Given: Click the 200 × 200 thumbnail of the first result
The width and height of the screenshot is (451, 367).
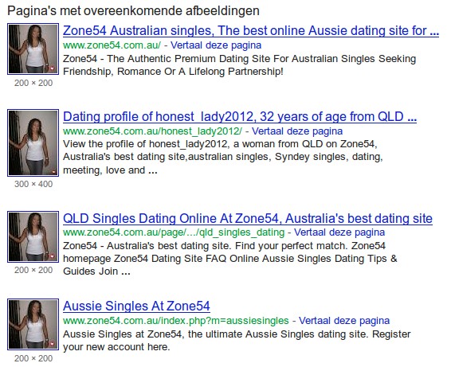Looking at the screenshot, I should 33,49.
